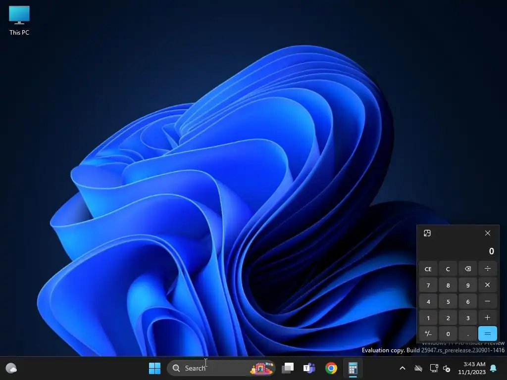Click the search highlight image in the Search box
The width and height of the screenshot is (507, 380).
click(x=261, y=368)
